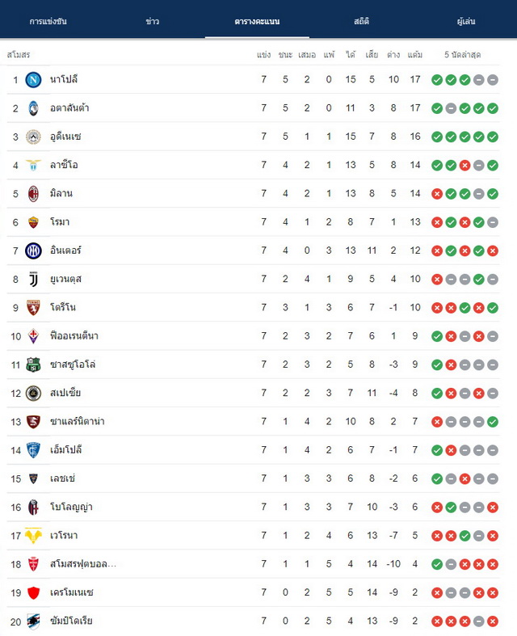The image size is (517, 636).
Task: Open the อูดิเนเซ team link
Action: coord(65,137)
